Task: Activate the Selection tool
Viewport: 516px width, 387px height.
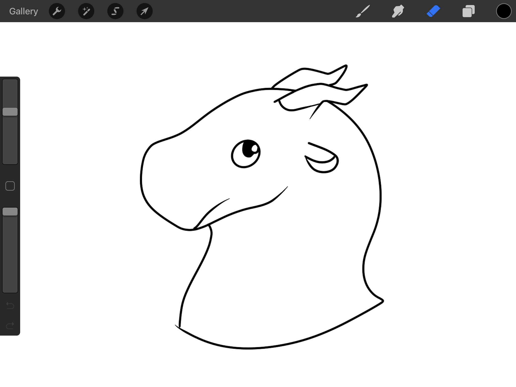Action: 115,11
